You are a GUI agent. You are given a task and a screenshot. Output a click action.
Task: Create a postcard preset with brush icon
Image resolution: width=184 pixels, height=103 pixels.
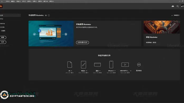point(84,65)
